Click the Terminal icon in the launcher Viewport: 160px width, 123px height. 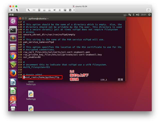pos(13,30)
